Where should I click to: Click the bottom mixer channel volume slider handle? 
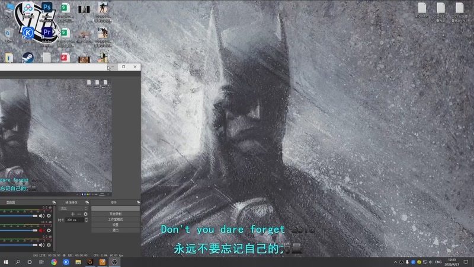click(x=35, y=245)
